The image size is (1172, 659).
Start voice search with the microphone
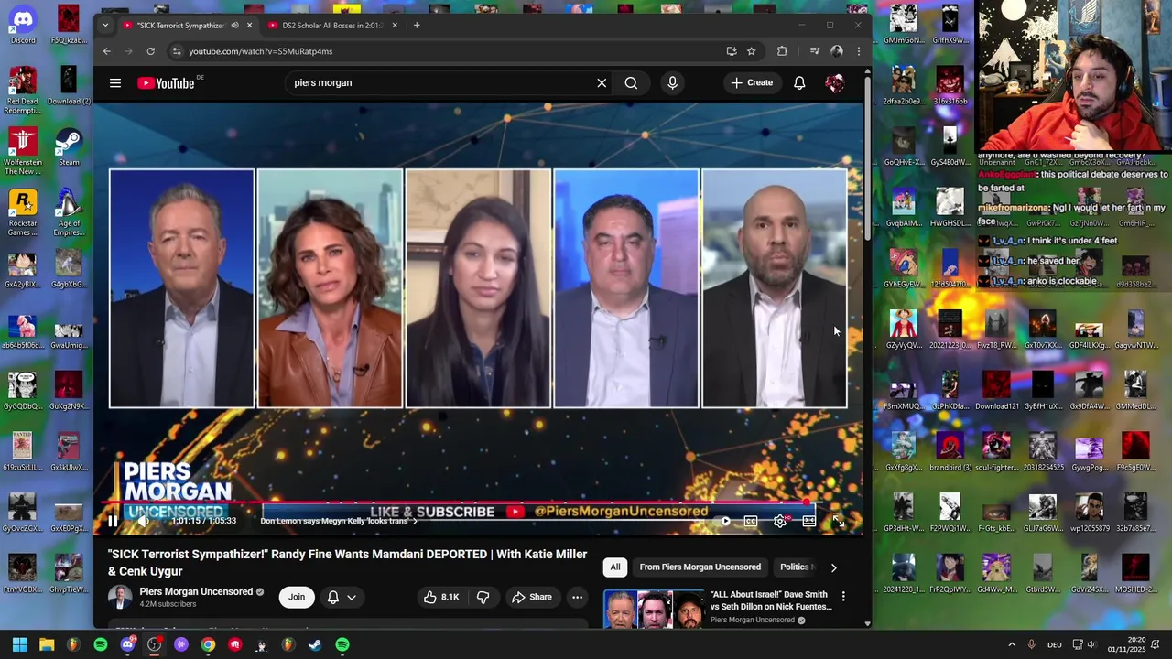pos(672,82)
